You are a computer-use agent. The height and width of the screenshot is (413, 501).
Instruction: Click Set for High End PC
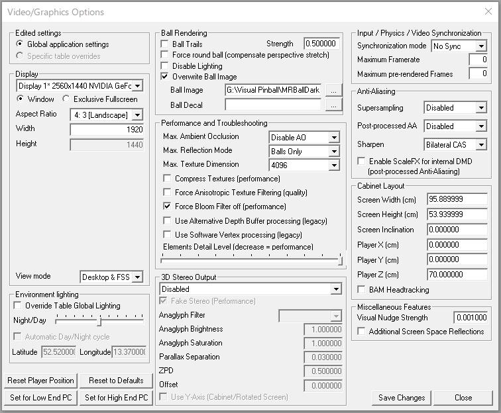pos(116,398)
